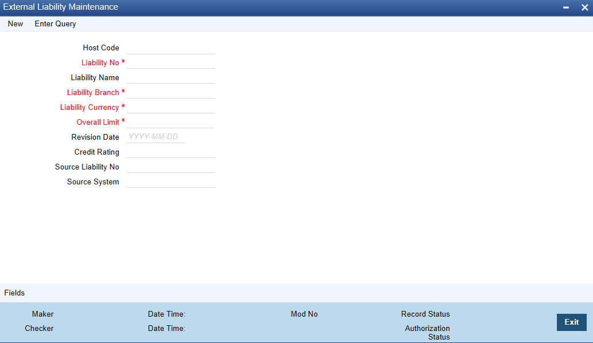
Task: Click the Maker label in footer
Action: click(x=43, y=314)
